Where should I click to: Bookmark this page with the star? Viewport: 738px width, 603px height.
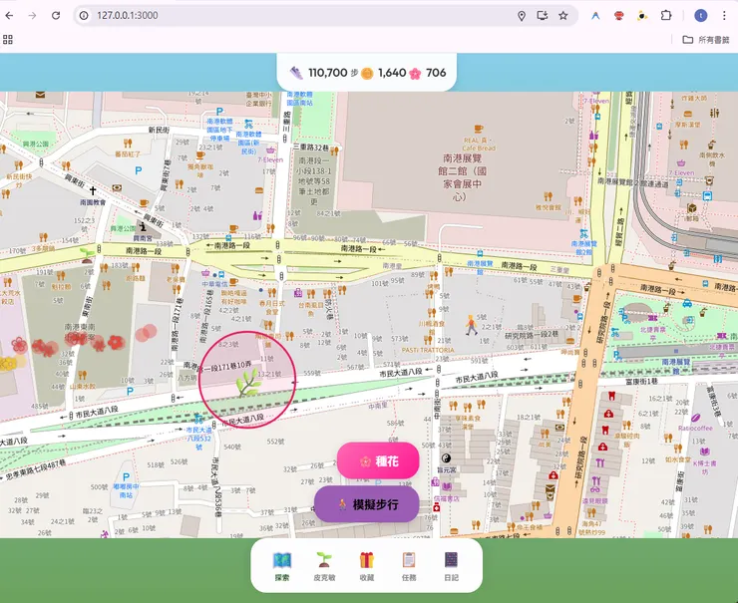click(562, 16)
